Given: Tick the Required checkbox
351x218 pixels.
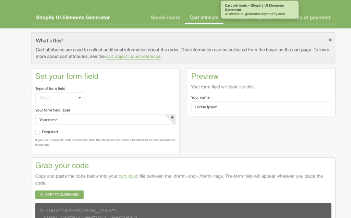Looking at the screenshot, I should coord(38,132).
